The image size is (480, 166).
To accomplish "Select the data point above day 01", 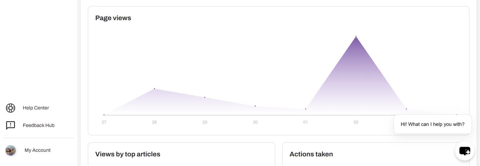I will (x=306, y=109).
